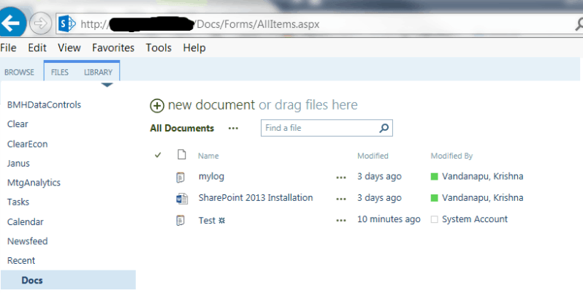Click the magnifier icon in Find a file
Viewport: 583px width, 293px height.
pyautogui.click(x=384, y=128)
